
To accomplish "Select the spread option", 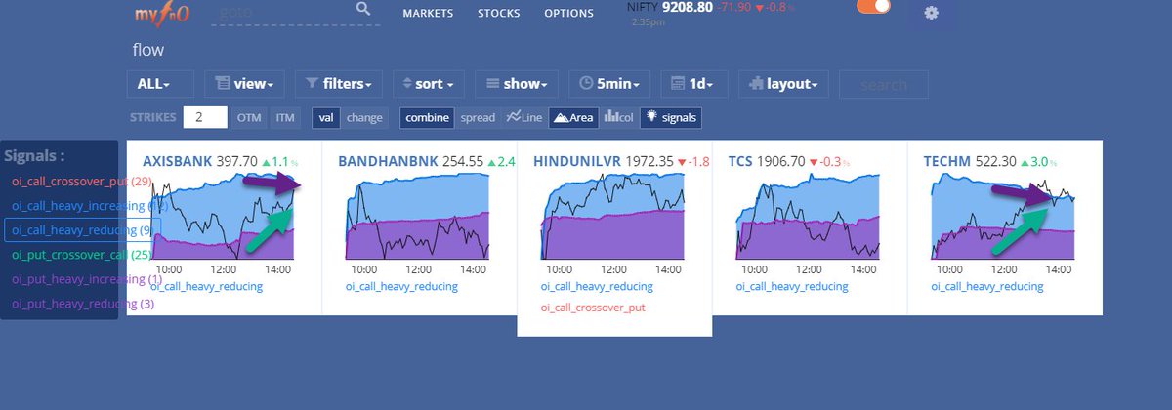I will pyautogui.click(x=478, y=117).
